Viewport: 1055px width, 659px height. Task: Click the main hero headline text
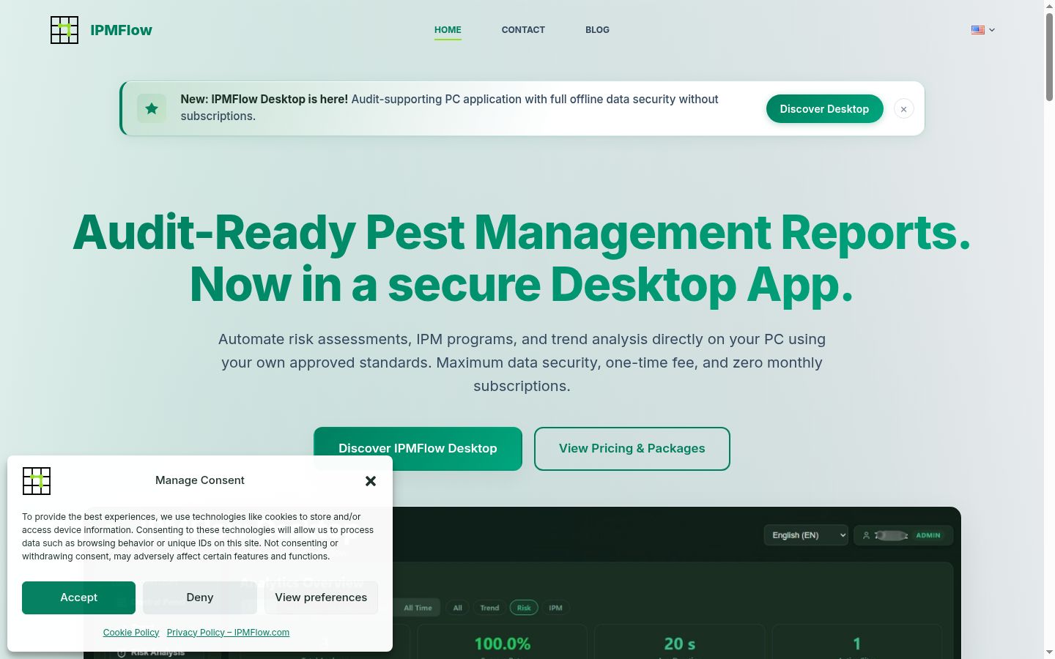522,258
